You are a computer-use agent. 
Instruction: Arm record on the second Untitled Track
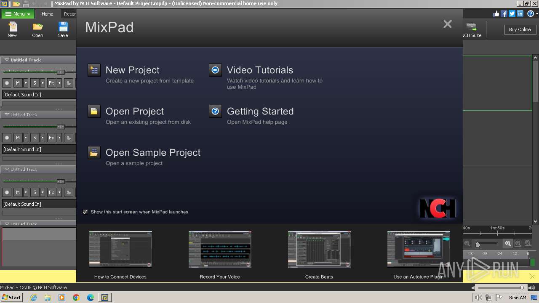[7, 138]
